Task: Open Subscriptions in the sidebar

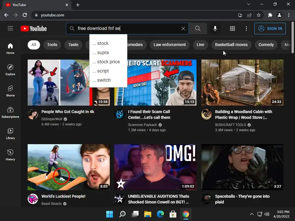Action: tap(10, 113)
